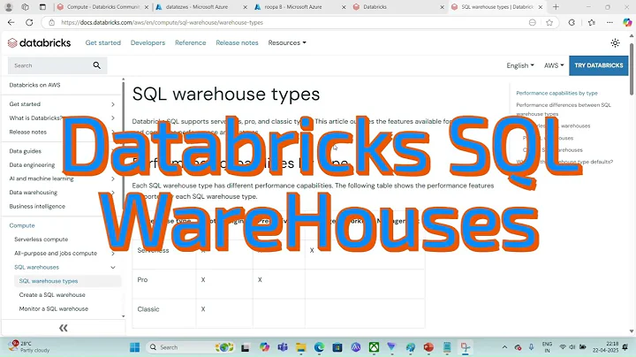Open the AWS cloud provider dropdown
Viewport: 636px width, 357px height.
click(554, 65)
